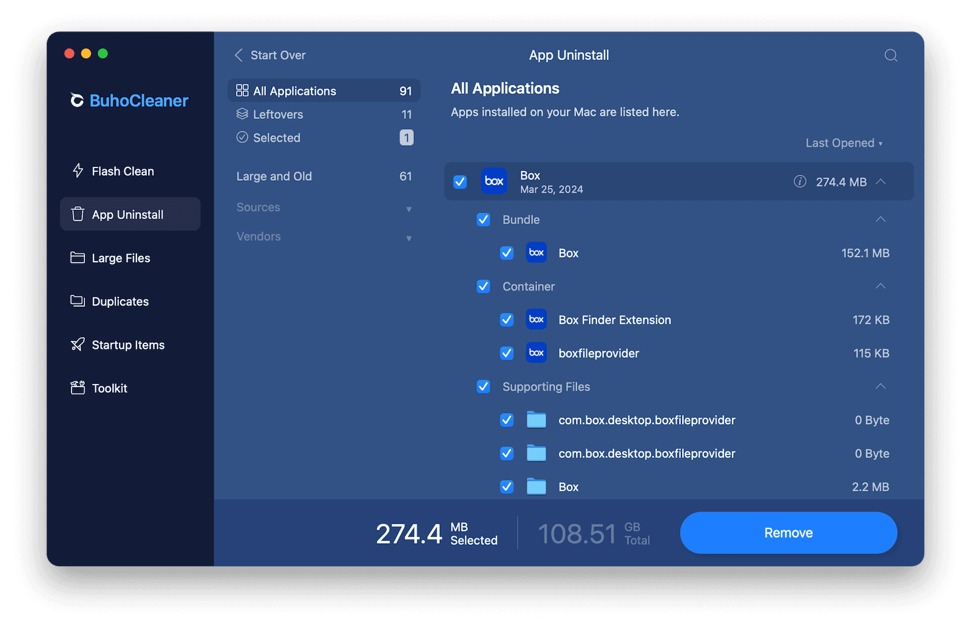Click the Box icon in the 152.1 MB row
Viewport: 971px width, 628px height.
click(x=536, y=252)
